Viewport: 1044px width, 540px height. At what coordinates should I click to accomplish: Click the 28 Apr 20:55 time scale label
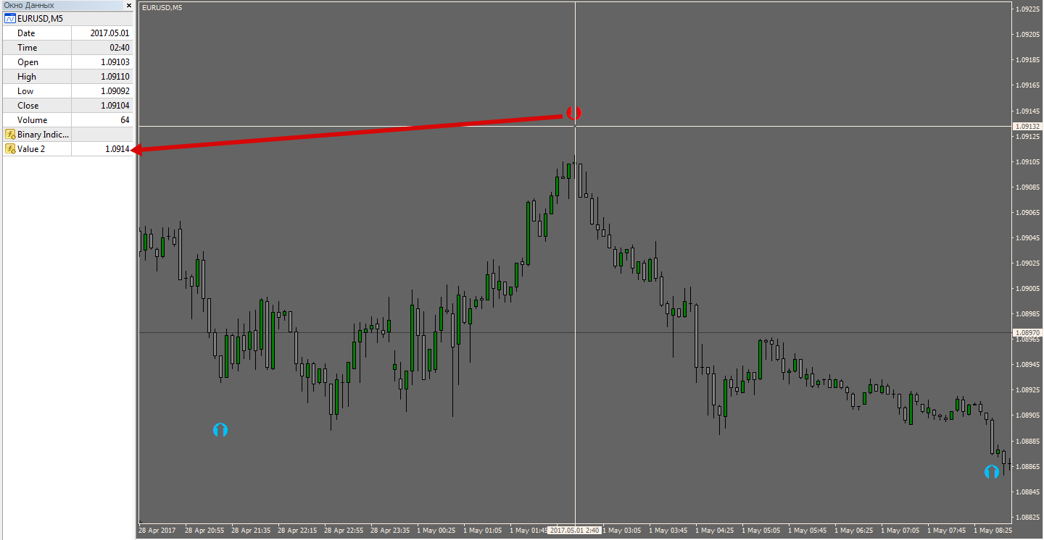point(204,531)
